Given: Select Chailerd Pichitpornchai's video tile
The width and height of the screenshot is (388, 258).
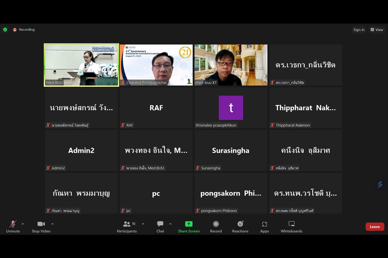Looking at the screenshot, I should click(156, 65).
